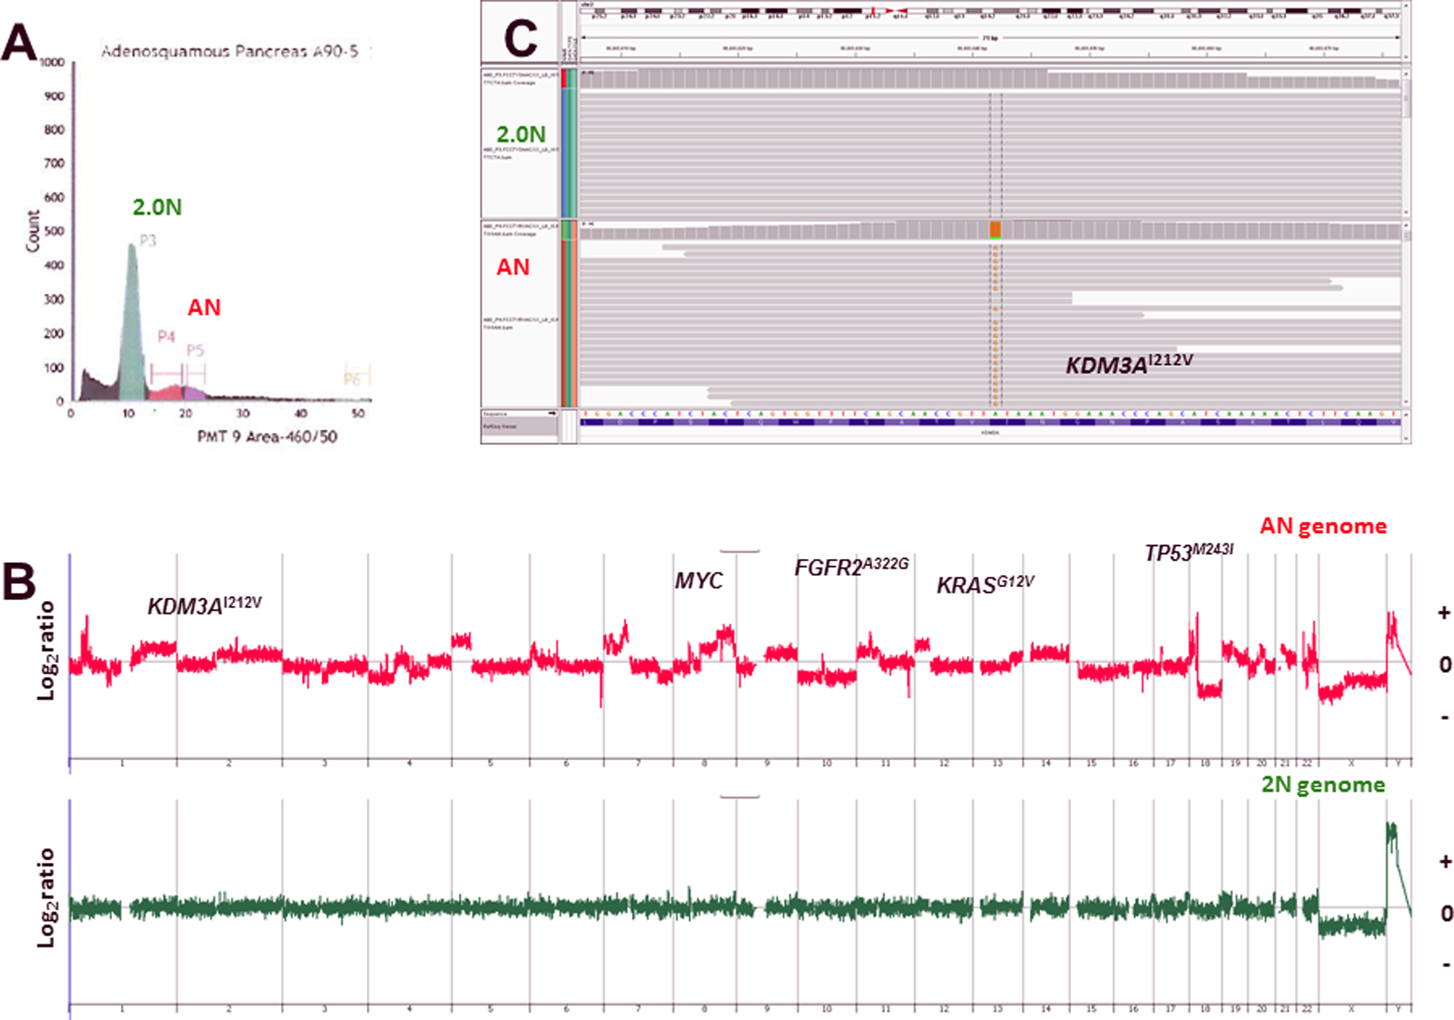Click the vertical scrollbar of the AN reads track
The image size is (1454, 1020).
[1406, 314]
